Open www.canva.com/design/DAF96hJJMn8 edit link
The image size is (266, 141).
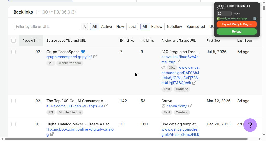tap(180, 75)
